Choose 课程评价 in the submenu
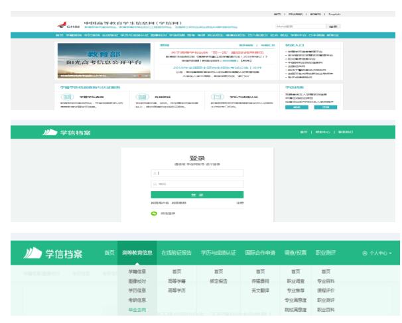Screen dimensions: 402x323 click(x=326, y=291)
